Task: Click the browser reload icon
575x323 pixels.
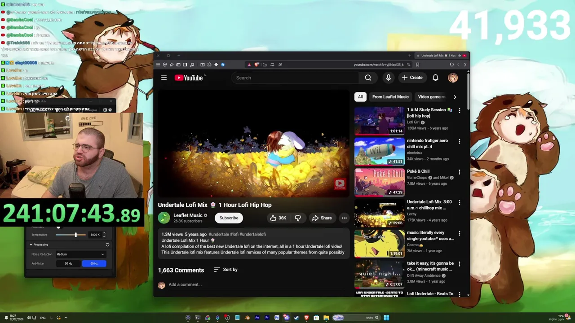Action: [x=451, y=65]
